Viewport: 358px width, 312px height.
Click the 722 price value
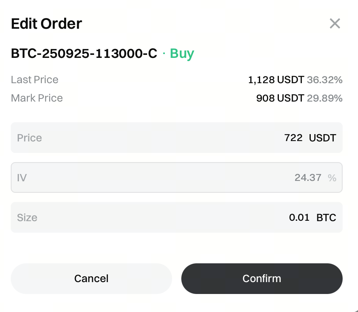tap(293, 138)
